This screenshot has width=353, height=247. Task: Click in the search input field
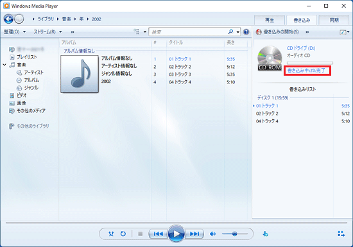point(189,32)
